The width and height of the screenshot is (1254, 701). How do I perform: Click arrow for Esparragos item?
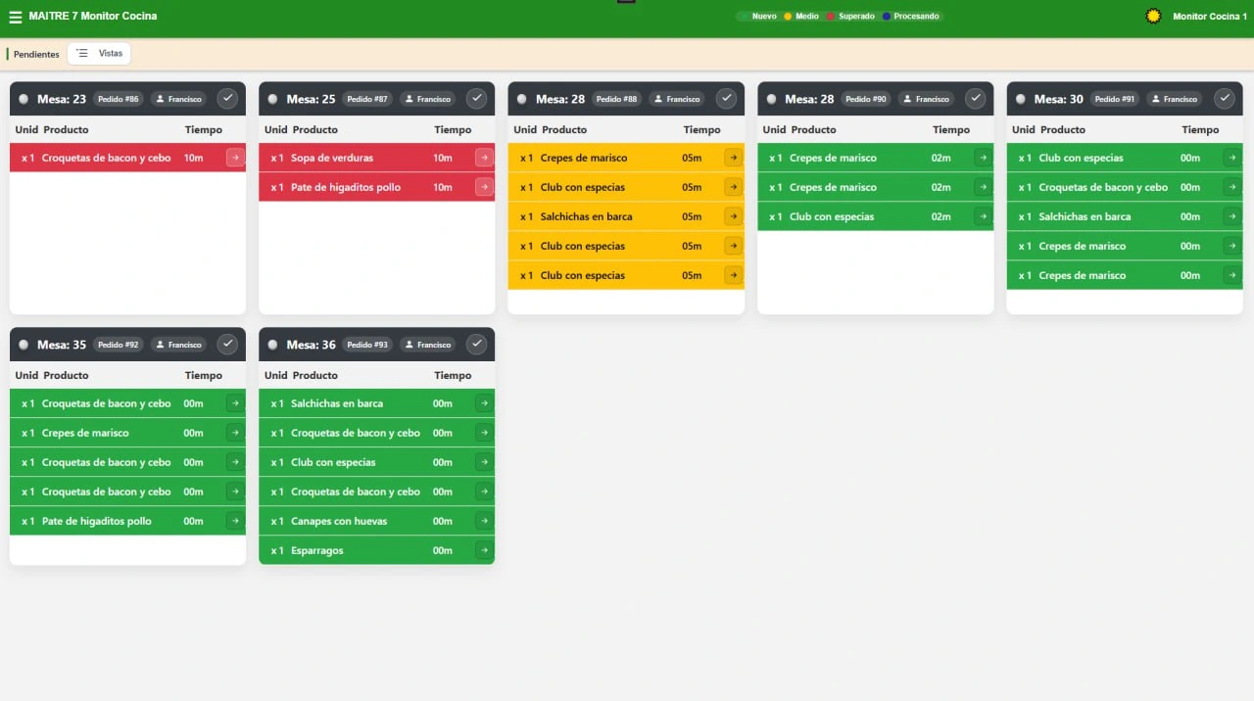click(x=484, y=550)
